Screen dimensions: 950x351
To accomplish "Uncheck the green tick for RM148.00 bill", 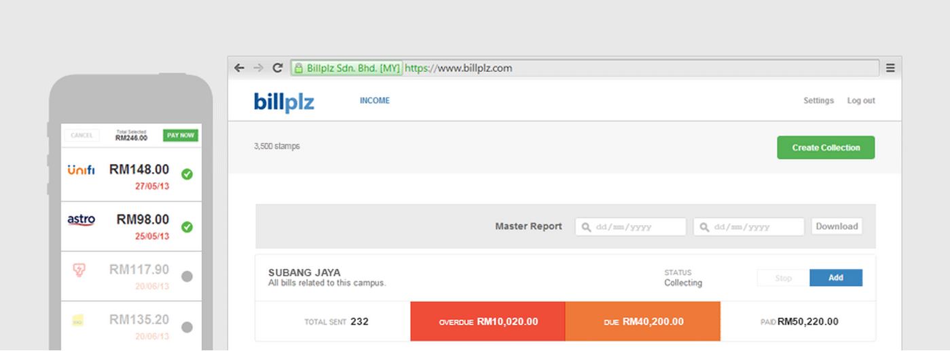I will 187,175.
